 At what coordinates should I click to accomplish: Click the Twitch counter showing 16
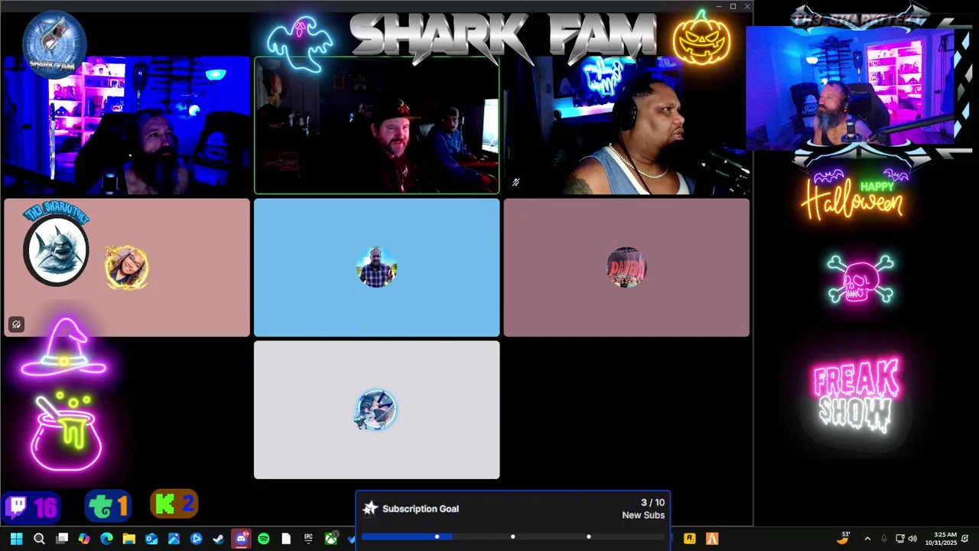point(32,507)
